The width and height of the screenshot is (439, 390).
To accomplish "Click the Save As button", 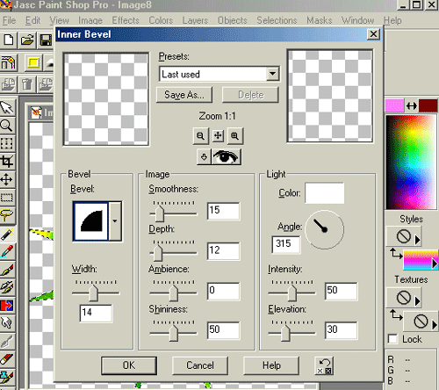I will click(x=184, y=95).
